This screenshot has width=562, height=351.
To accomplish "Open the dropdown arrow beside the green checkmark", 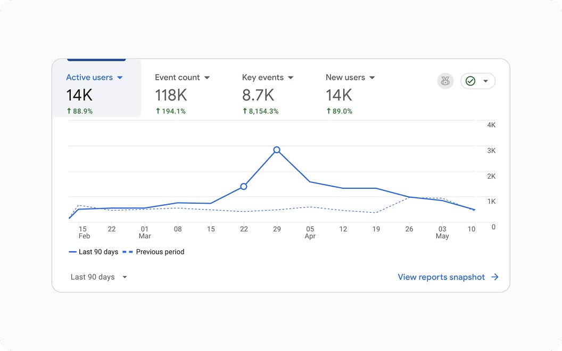I will point(486,81).
